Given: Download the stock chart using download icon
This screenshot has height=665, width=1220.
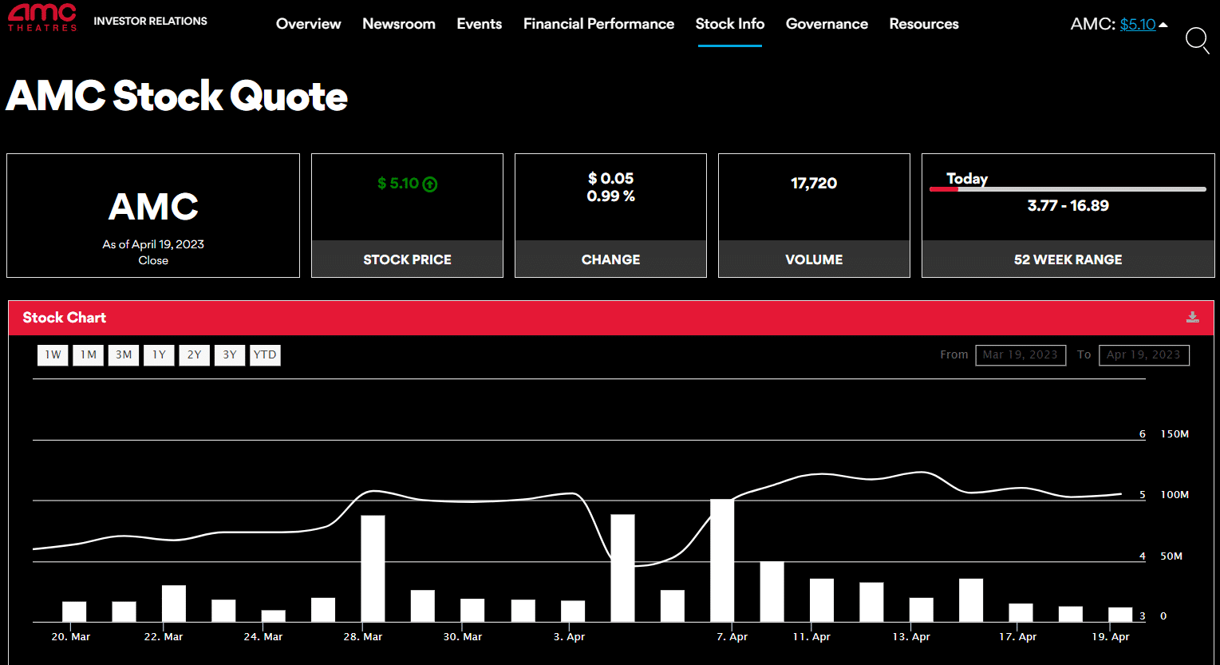Looking at the screenshot, I should [1192, 317].
